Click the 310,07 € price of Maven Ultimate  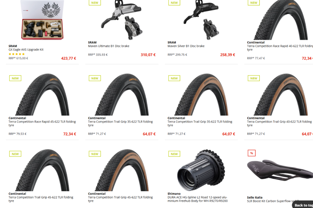pyautogui.click(x=148, y=55)
